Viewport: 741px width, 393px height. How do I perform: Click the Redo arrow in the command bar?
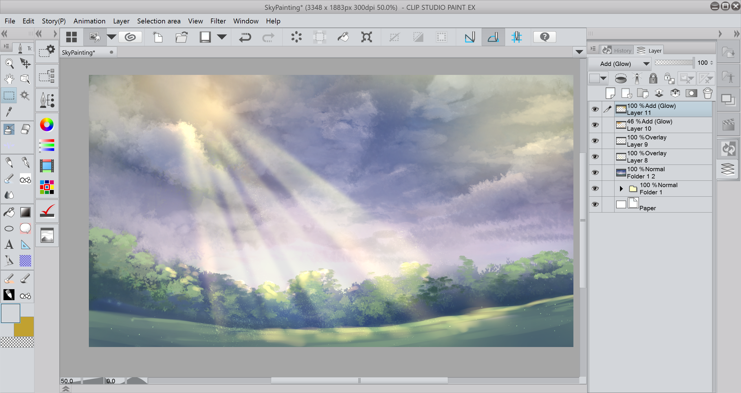click(268, 37)
